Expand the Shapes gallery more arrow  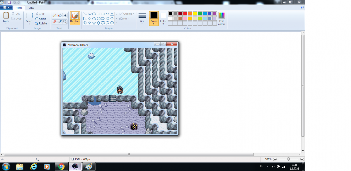(x=116, y=23)
